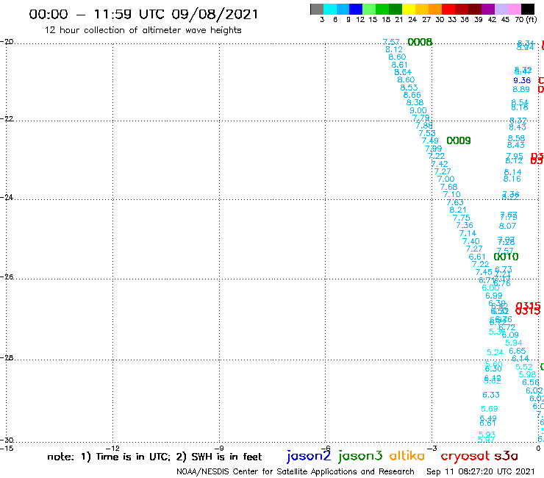Click the lavender swatch in the color scale
This screenshot has height=478, width=544.
pos(501,9)
